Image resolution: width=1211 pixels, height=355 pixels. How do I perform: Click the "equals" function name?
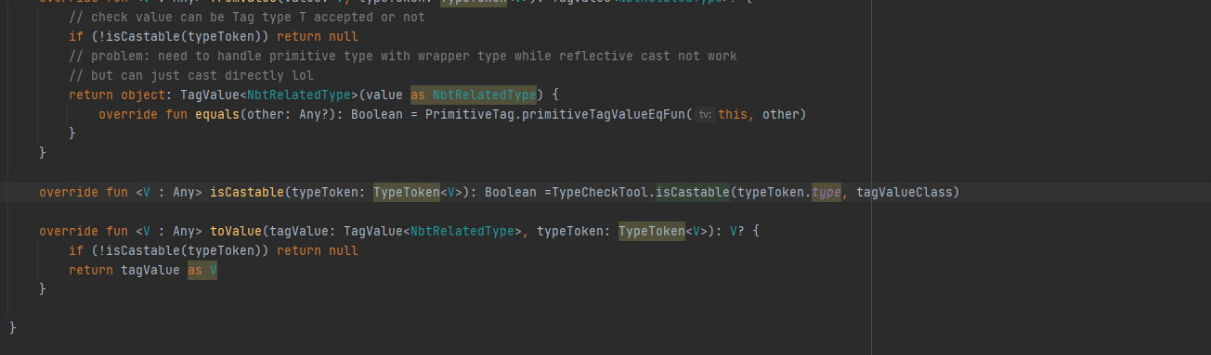pyautogui.click(x=217, y=114)
